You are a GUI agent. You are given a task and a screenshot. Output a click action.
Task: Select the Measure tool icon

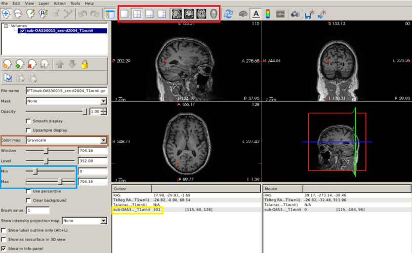point(18,14)
